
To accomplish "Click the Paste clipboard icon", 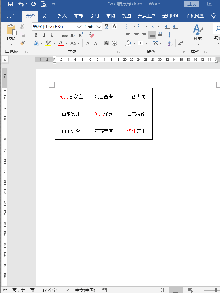I will pos(12,30).
